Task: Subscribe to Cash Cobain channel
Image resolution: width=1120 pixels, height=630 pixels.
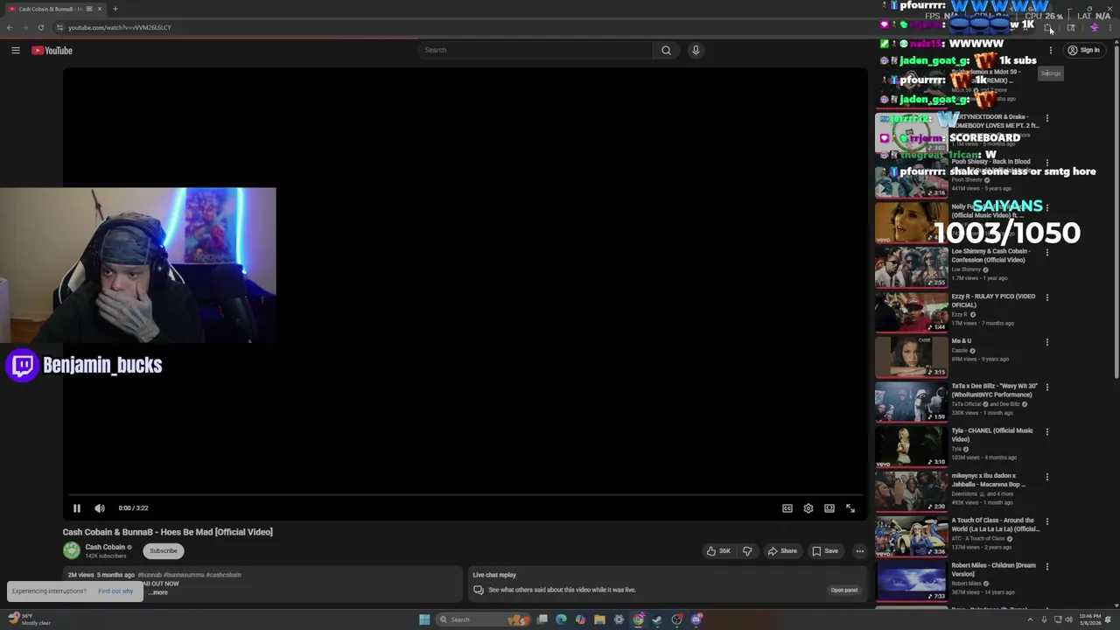Action: pyautogui.click(x=164, y=551)
